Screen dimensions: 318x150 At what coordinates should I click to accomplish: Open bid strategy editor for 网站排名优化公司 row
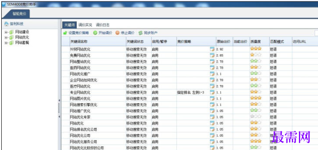coord(212,129)
